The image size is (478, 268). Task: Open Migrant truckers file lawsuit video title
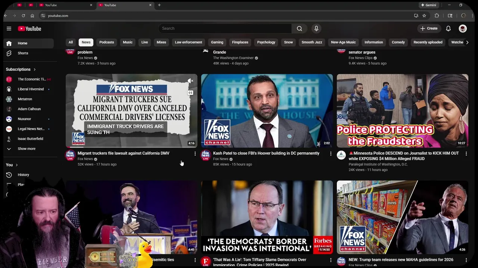tap(124, 153)
